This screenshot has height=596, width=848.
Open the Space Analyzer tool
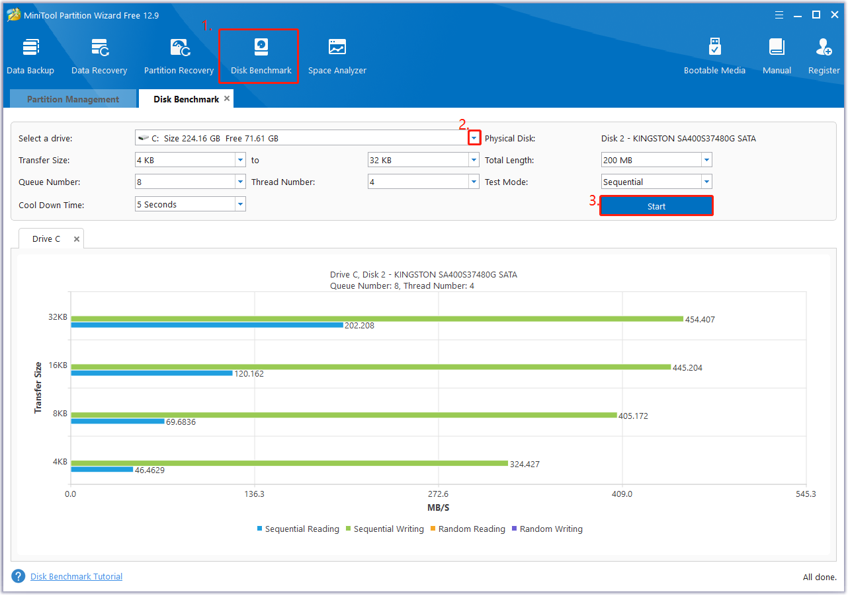[x=337, y=56]
